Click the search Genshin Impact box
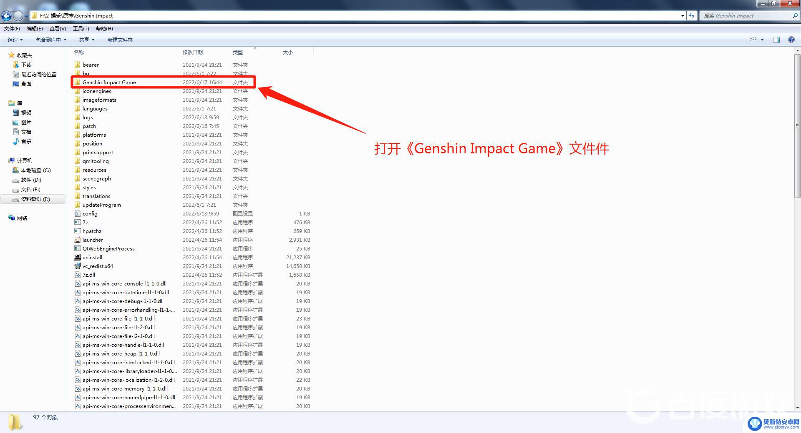Screen dimensions: 801x433 (749, 16)
